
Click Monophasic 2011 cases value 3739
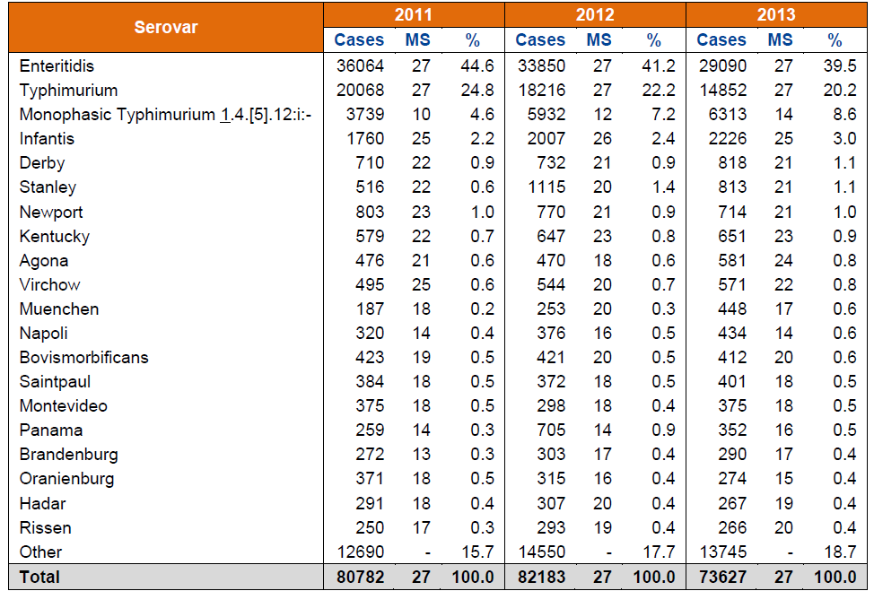tap(365, 114)
